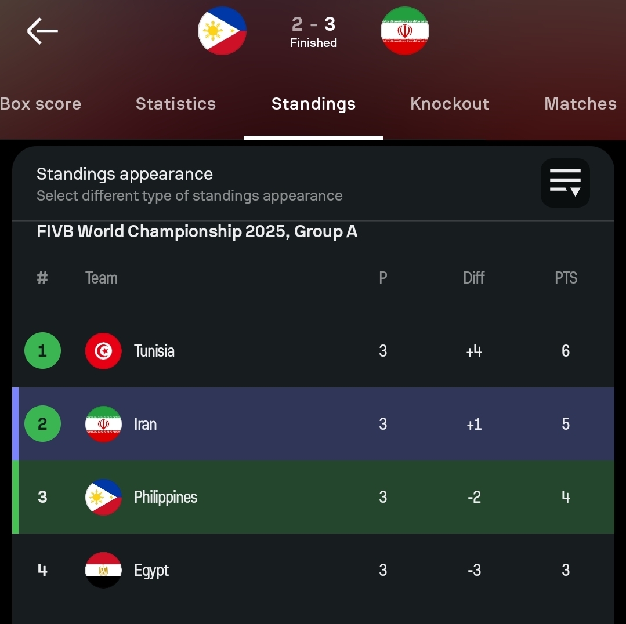The width and height of the screenshot is (626, 624).
Task: Tap the Finished match status label
Action: 313,42
